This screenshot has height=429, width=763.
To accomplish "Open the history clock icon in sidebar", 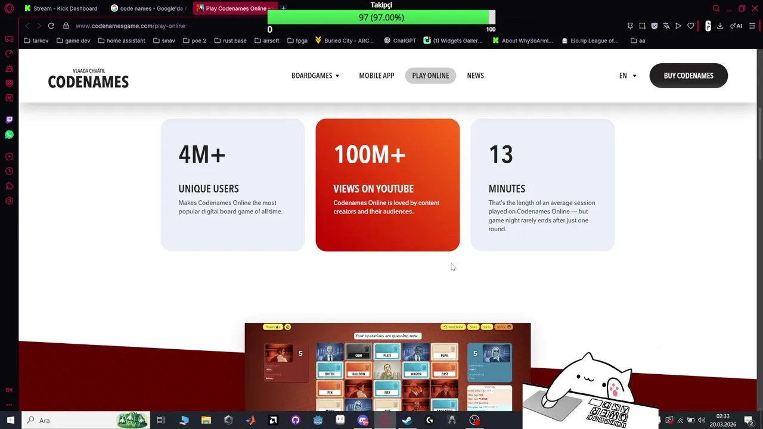I will click(x=9, y=172).
